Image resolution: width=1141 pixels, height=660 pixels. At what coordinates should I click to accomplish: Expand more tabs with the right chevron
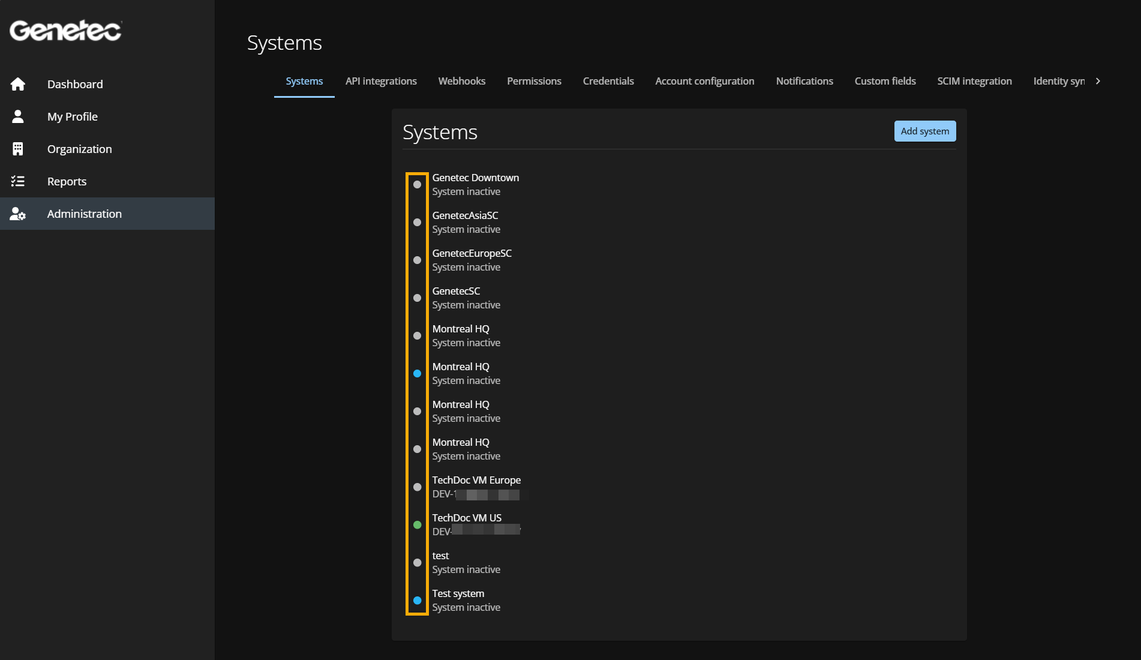pyautogui.click(x=1098, y=81)
